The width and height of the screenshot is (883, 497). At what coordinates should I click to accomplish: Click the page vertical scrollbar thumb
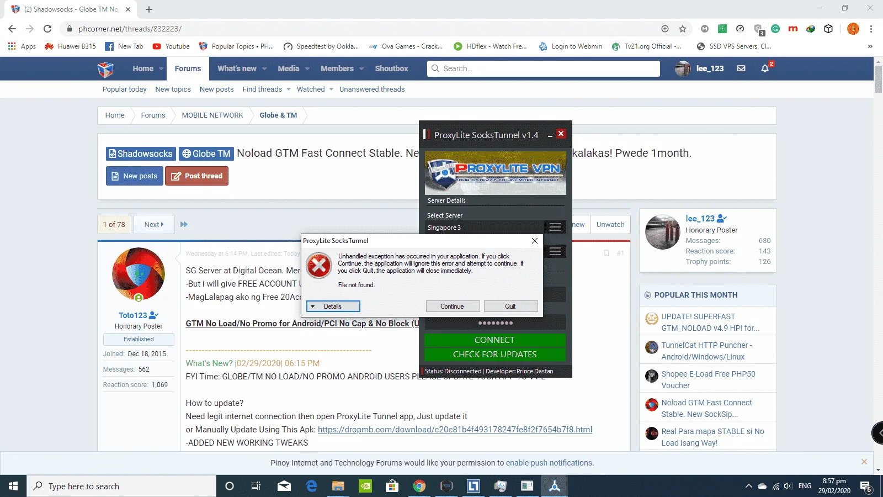[x=878, y=79]
